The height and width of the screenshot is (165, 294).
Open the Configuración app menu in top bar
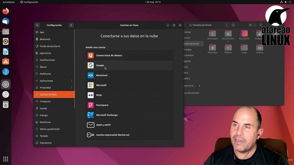pos(29,2)
